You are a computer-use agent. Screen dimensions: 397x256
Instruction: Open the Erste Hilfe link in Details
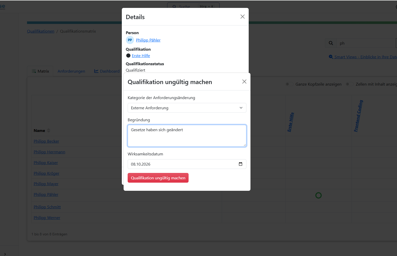coord(141,56)
